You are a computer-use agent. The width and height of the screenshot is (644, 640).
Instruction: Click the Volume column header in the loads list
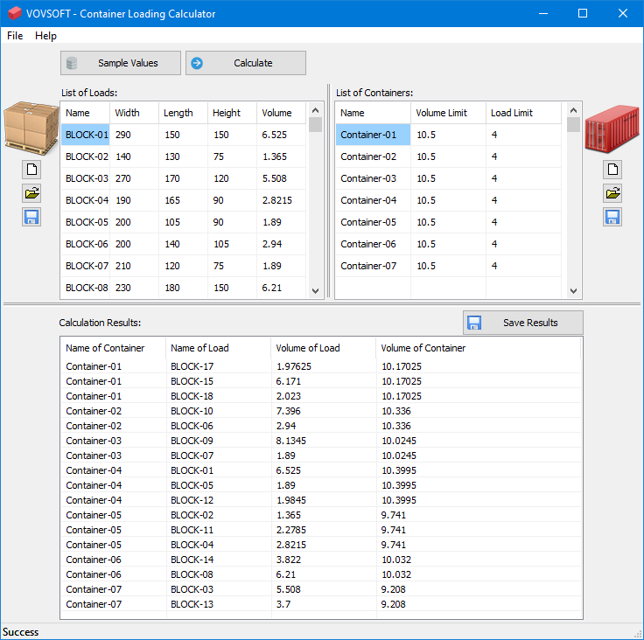coord(282,113)
